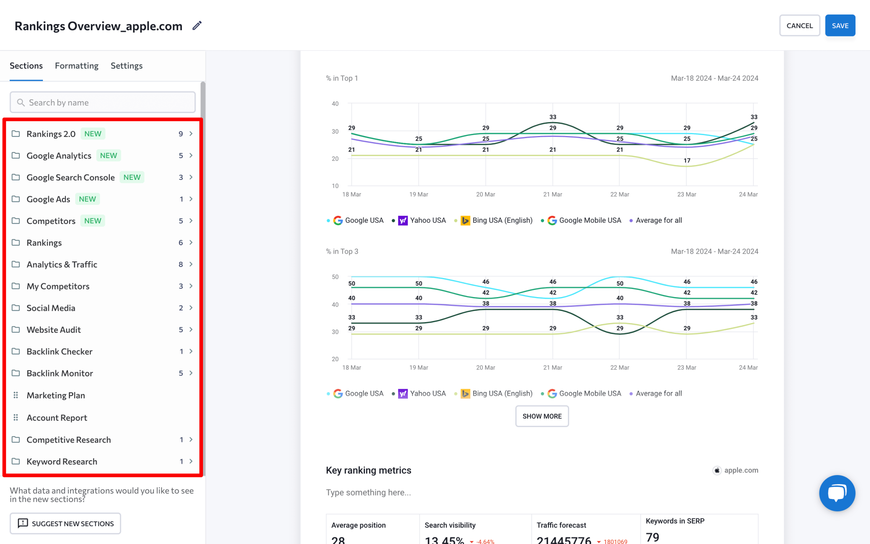Viewport: 870px width, 544px height.
Task: Expand the Website Audit section
Action: point(191,329)
